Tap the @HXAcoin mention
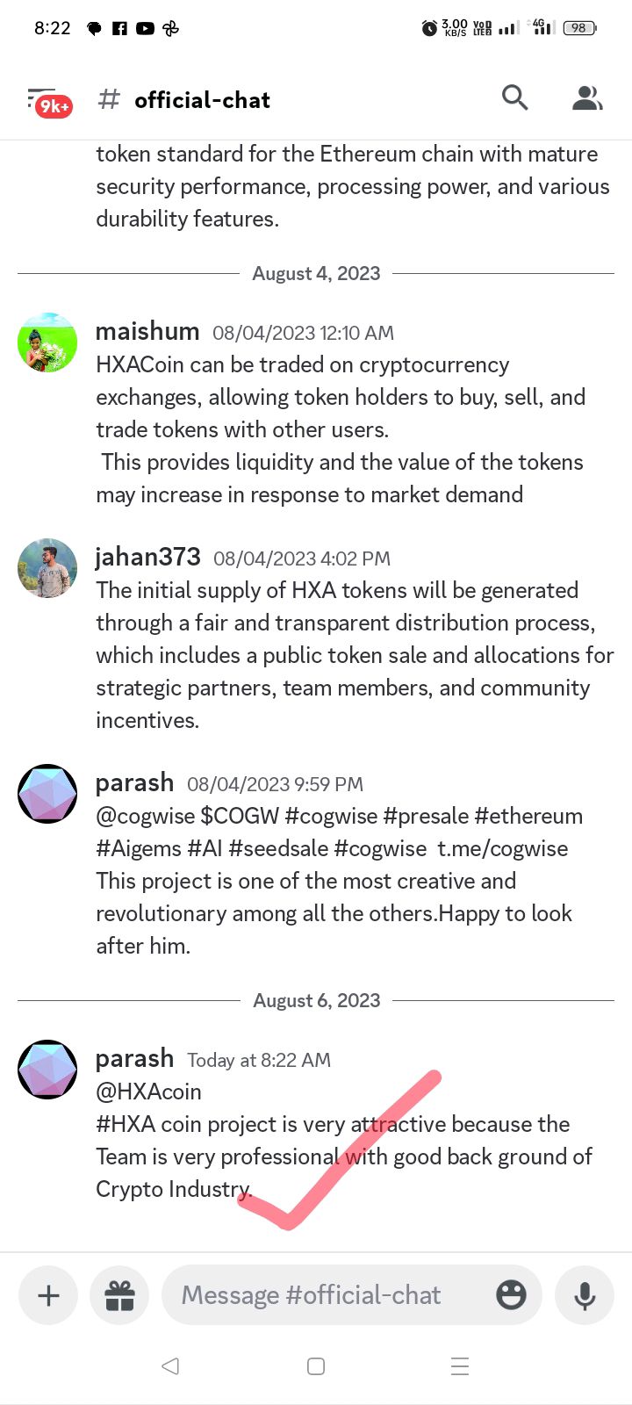 click(149, 1092)
